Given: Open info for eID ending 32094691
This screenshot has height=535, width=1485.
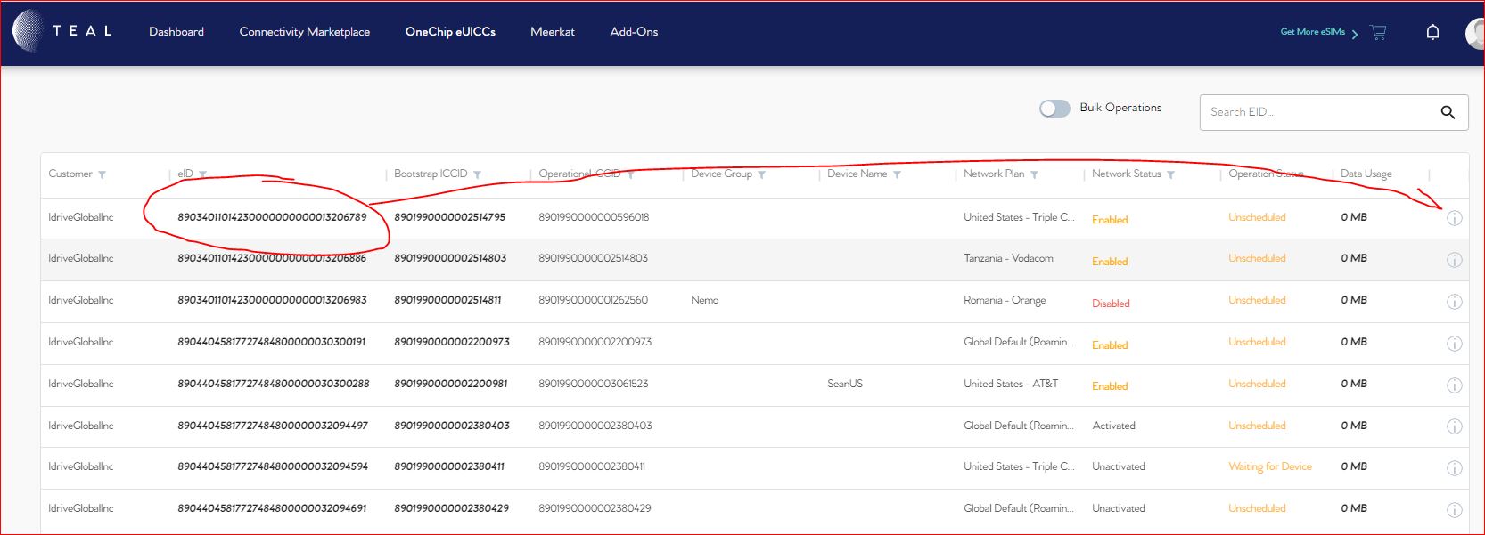Looking at the screenshot, I should (1454, 510).
